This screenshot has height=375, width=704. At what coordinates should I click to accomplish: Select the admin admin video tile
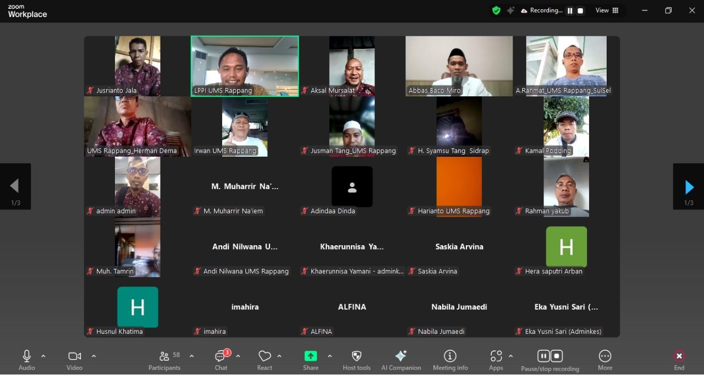tap(137, 186)
